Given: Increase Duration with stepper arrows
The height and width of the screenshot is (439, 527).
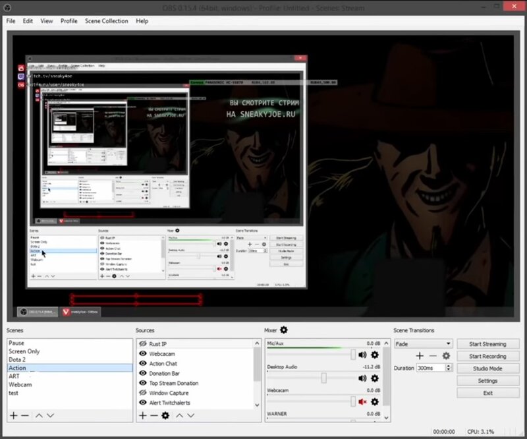Looking at the screenshot, I should click(449, 366).
